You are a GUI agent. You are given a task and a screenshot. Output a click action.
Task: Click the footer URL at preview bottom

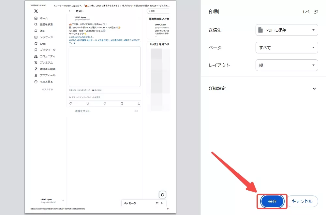click(x=58, y=209)
